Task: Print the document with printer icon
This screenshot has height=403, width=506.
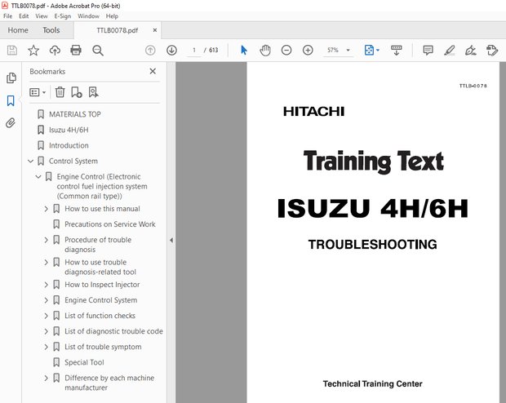Action: coord(76,51)
